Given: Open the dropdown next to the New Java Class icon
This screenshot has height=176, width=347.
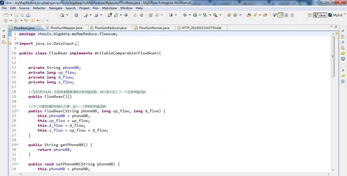Looking at the screenshot, I should [240, 15].
